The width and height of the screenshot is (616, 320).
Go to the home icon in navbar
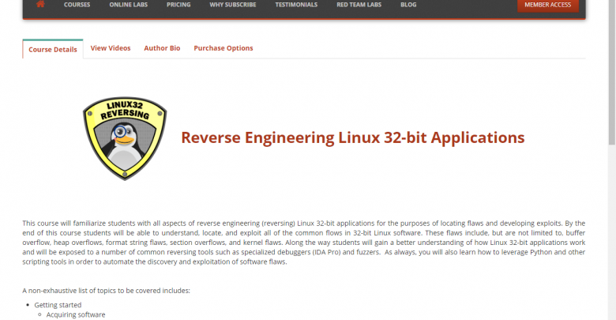coord(40,5)
